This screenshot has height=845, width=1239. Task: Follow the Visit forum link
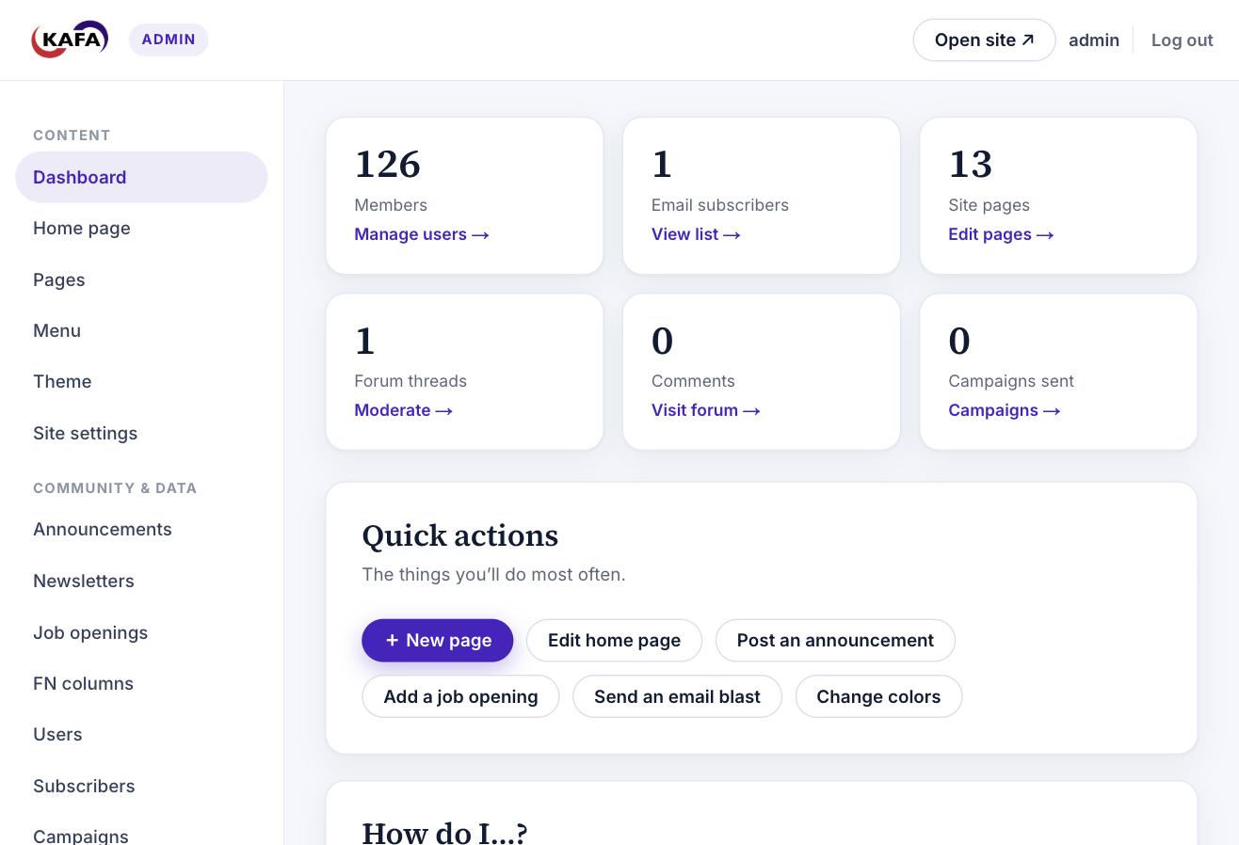(x=705, y=410)
